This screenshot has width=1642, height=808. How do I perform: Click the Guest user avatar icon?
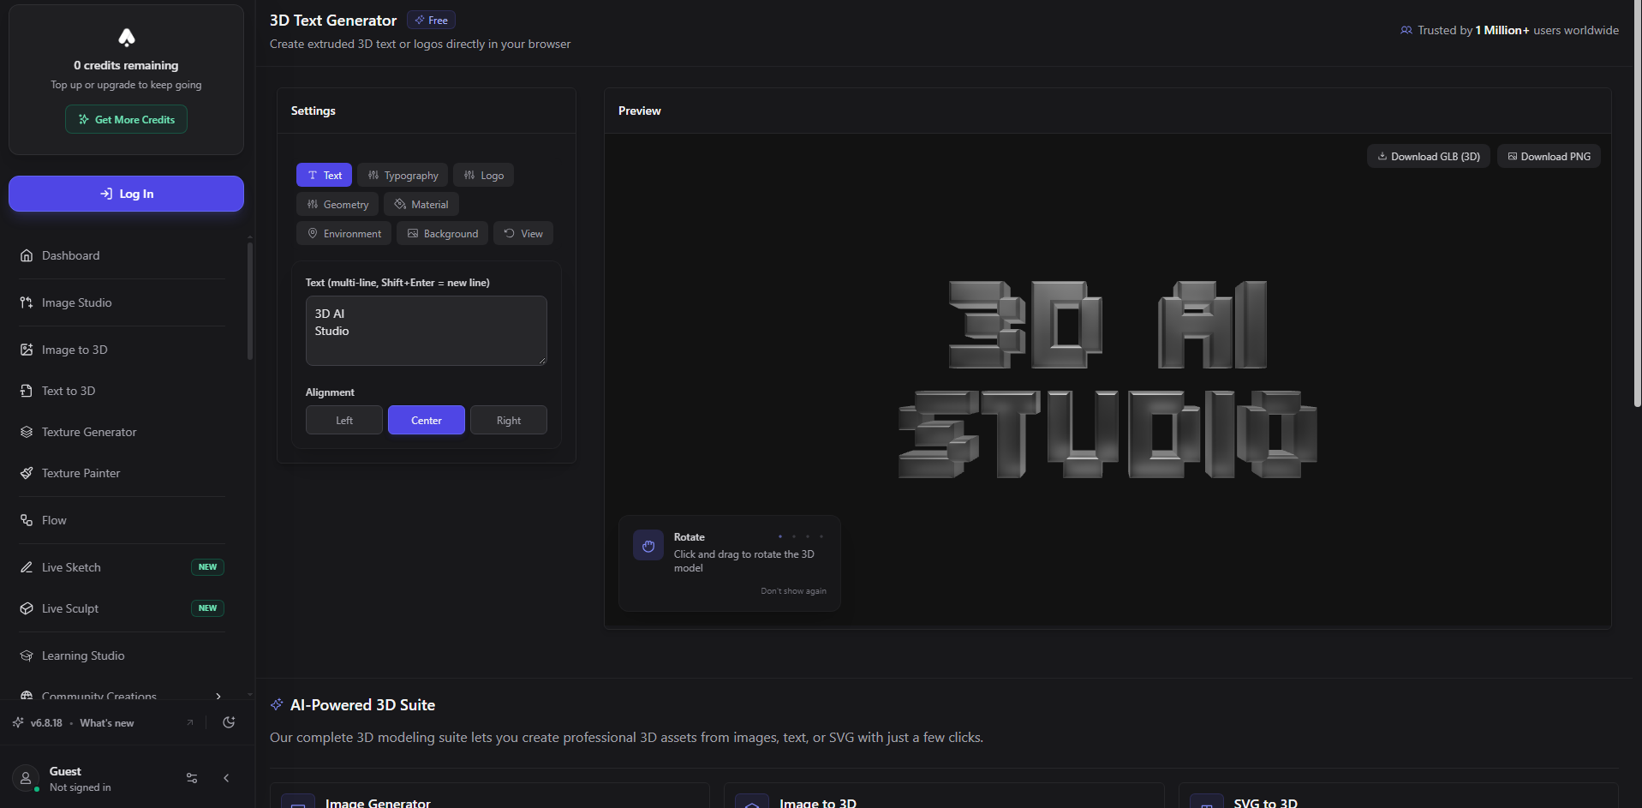point(26,778)
